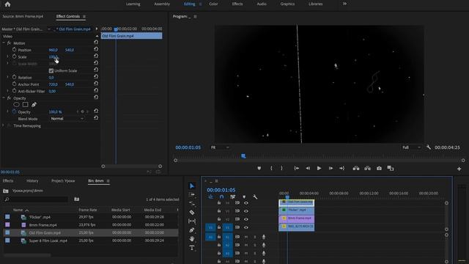Expand the Rotation property

(8, 77)
